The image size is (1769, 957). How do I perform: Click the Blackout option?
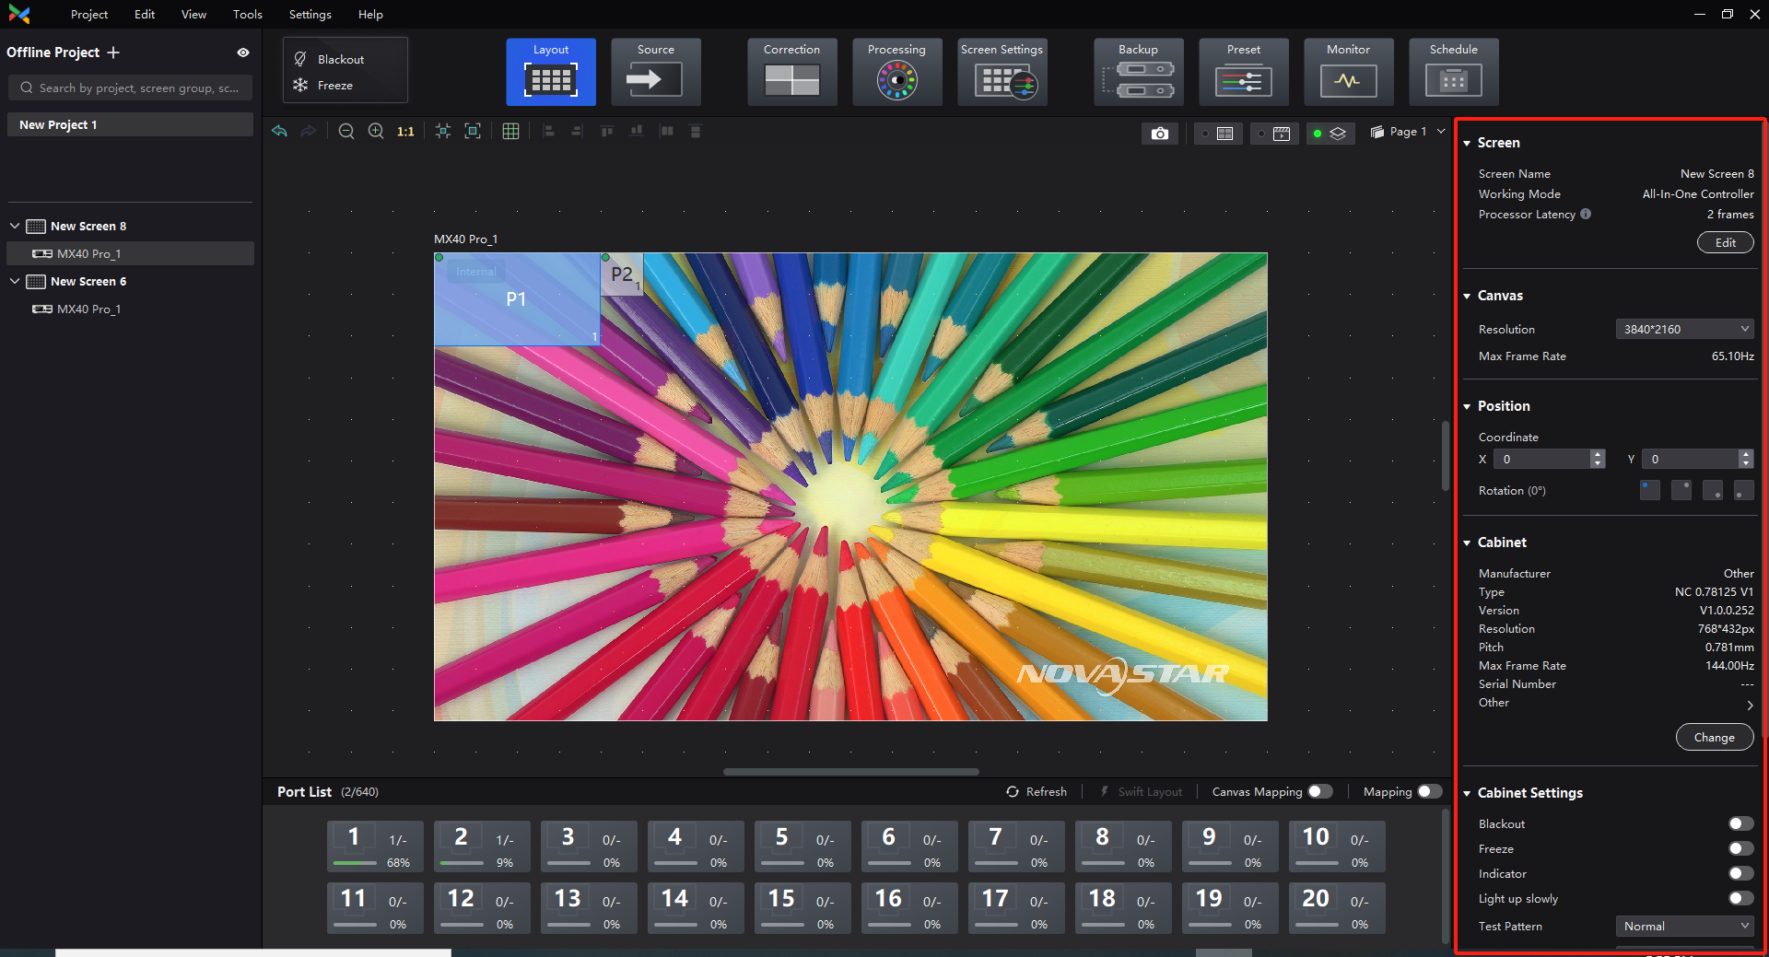pyautogui.click(x=329, y=59)
